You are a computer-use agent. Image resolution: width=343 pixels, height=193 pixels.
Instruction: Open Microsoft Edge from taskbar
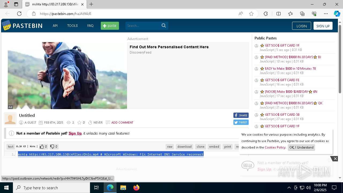tap(110, 188)
